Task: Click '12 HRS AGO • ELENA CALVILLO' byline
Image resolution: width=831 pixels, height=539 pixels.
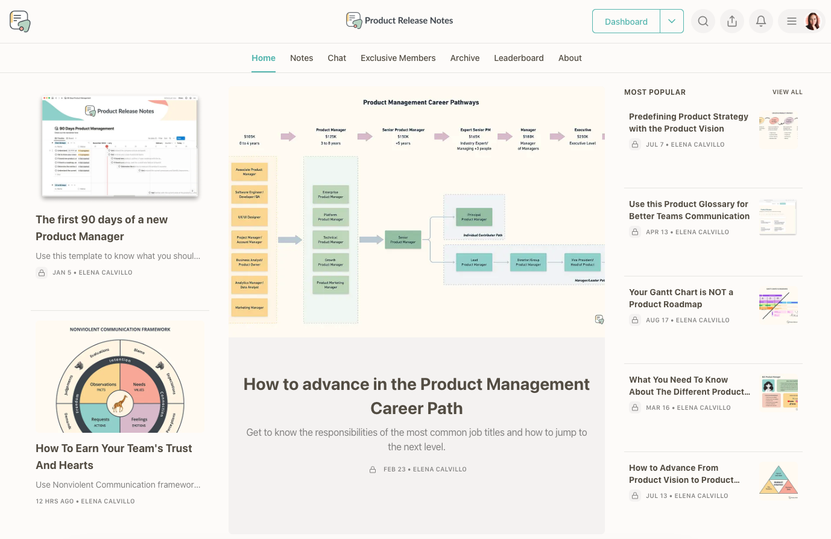Action: pyautogui.click(x=85, y=502)
